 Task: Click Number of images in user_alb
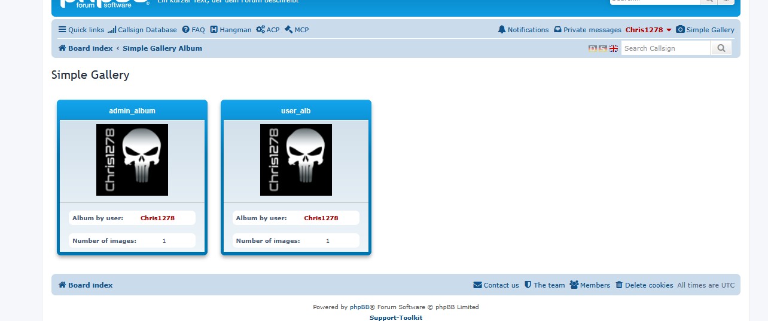[x=268, y=241]
